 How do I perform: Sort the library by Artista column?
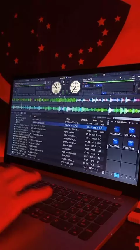pyautogui.click(x=68, y=119)
